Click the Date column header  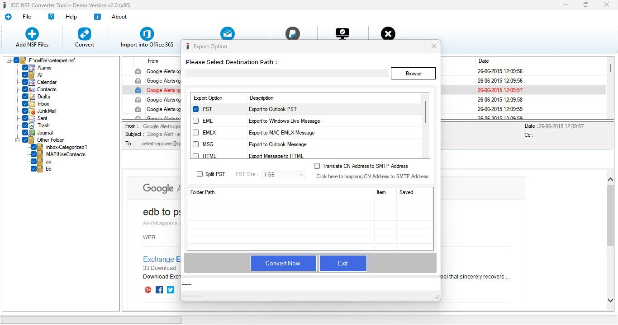[x=541, y=61]
